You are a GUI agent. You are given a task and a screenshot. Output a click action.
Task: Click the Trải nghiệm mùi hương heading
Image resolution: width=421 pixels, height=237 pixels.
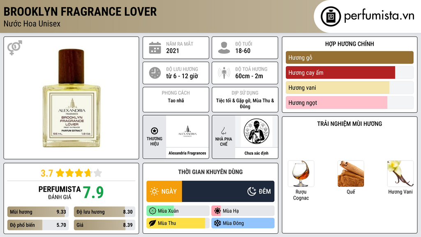349,124
